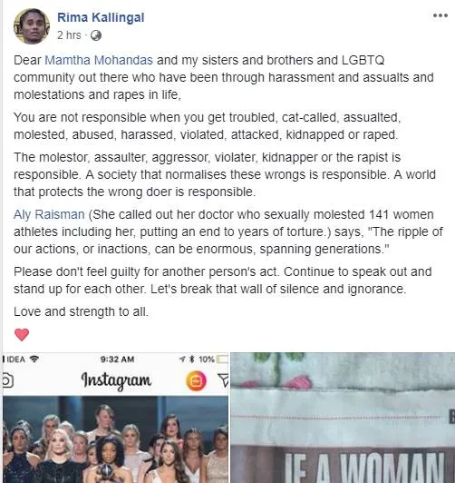Image resolution: width=455 pixels, height=483 pixels.
Task: Open the group of women photo
Action: click(116, 439)
